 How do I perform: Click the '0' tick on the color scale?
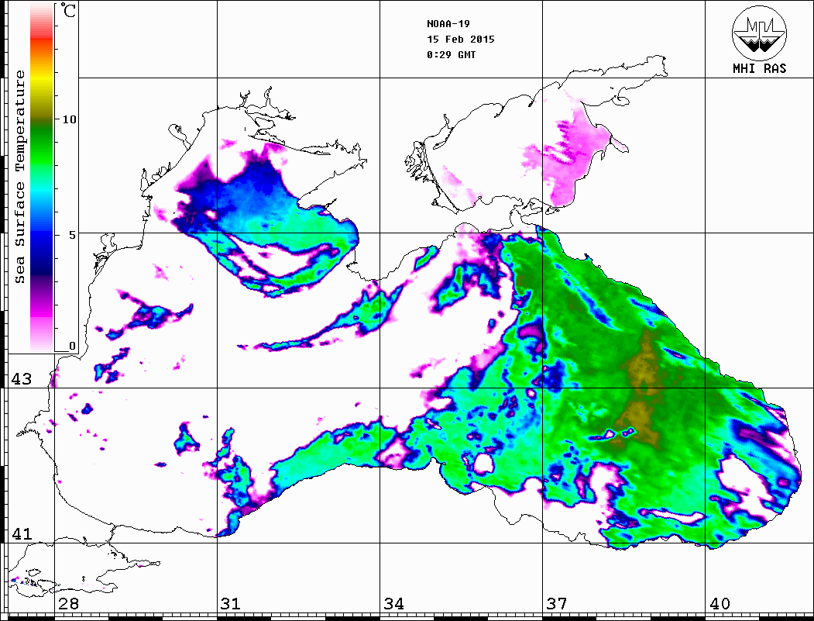pos(72,346)
